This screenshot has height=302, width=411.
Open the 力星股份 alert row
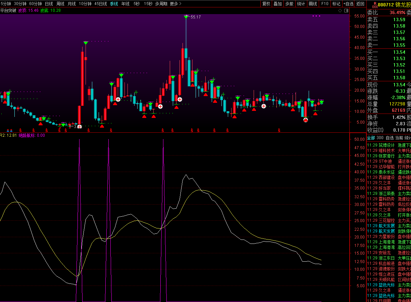coord(389,236)
